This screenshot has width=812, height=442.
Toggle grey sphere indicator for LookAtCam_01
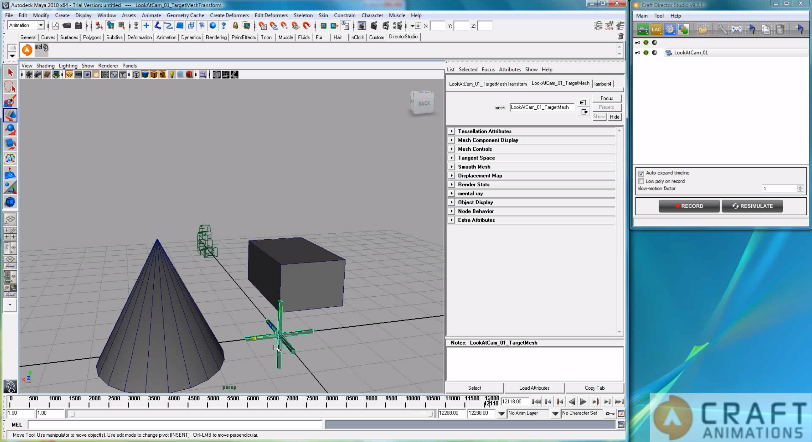655,53
